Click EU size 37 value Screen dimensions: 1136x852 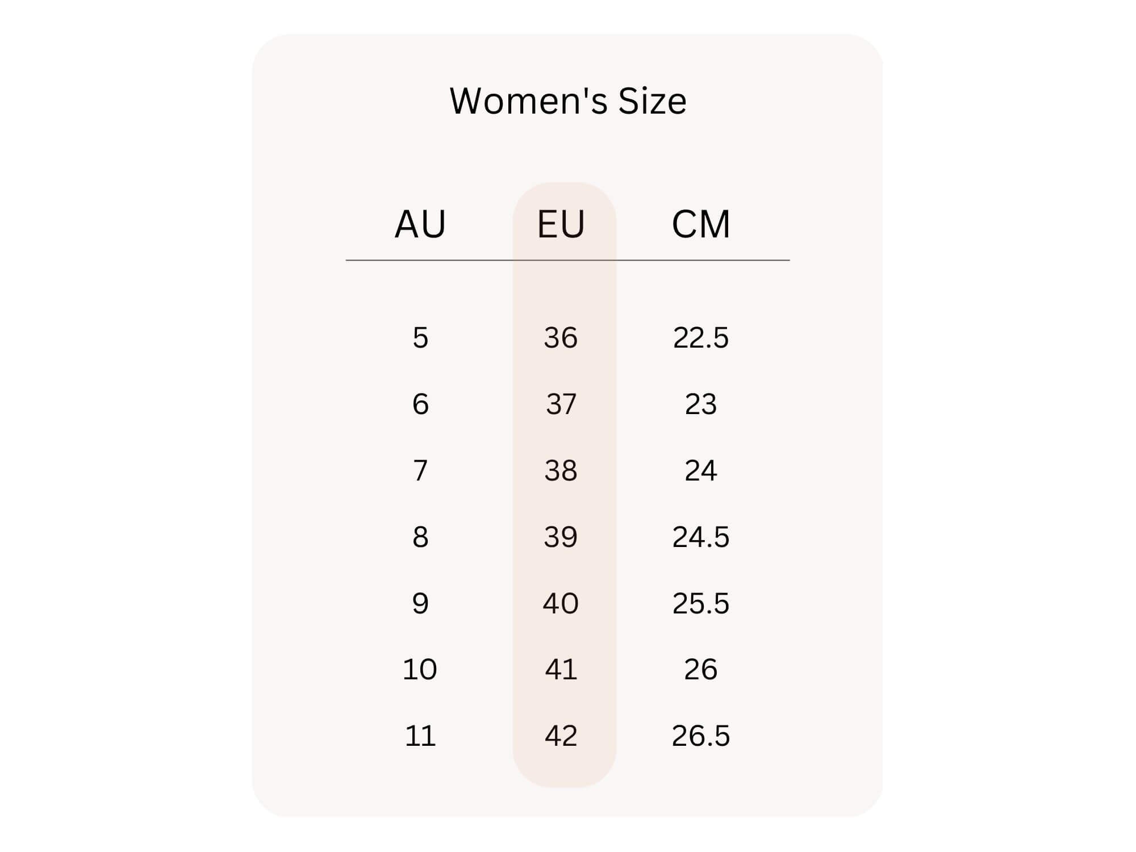pyautogui.click(x=561, y=404)
